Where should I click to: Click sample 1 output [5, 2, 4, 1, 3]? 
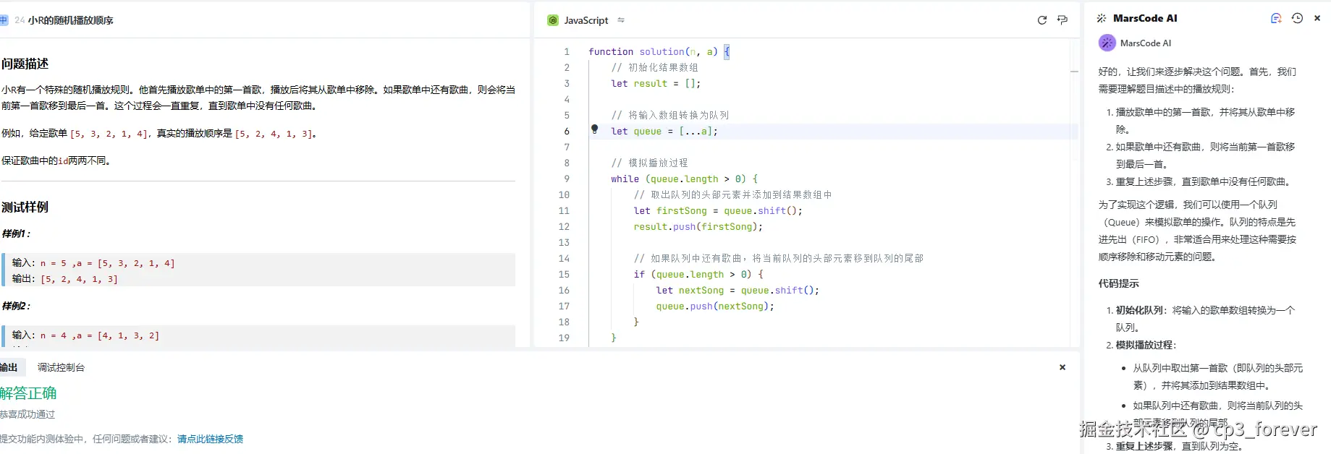[79, 279]
